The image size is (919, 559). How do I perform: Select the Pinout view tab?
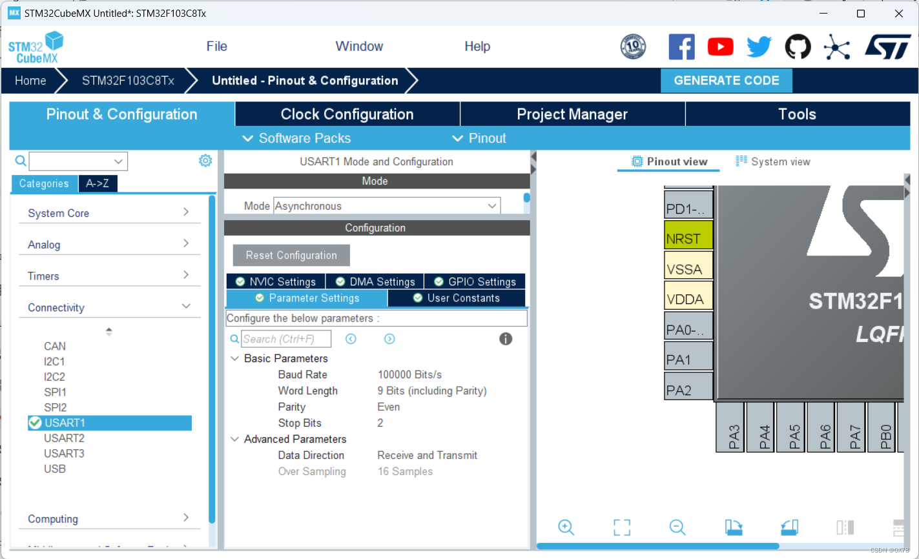pyautogui.click(x=669, y=161)
